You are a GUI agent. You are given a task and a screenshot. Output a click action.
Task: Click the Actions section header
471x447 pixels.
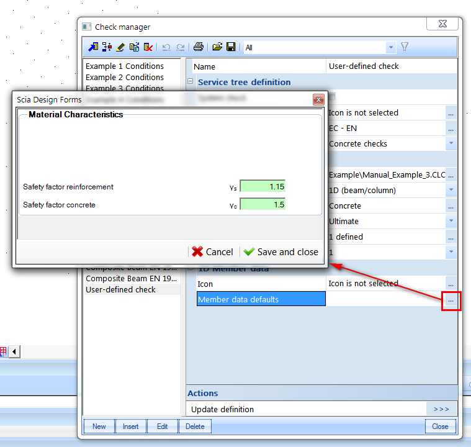click(321, 393)
